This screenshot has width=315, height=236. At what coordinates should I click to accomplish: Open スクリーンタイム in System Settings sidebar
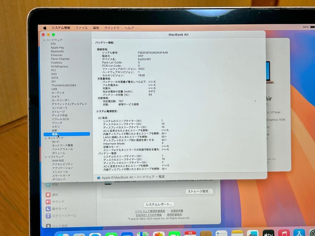click(61, 216)
